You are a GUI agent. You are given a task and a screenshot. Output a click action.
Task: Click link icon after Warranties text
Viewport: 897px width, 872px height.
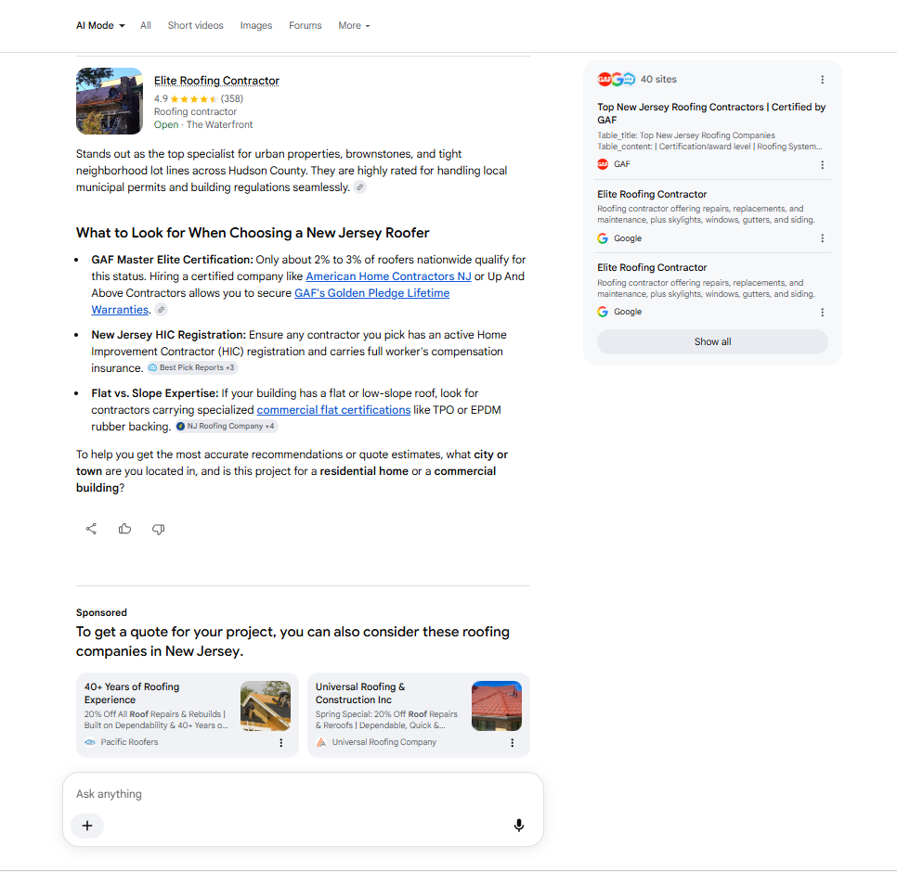(x=162, y=310)
